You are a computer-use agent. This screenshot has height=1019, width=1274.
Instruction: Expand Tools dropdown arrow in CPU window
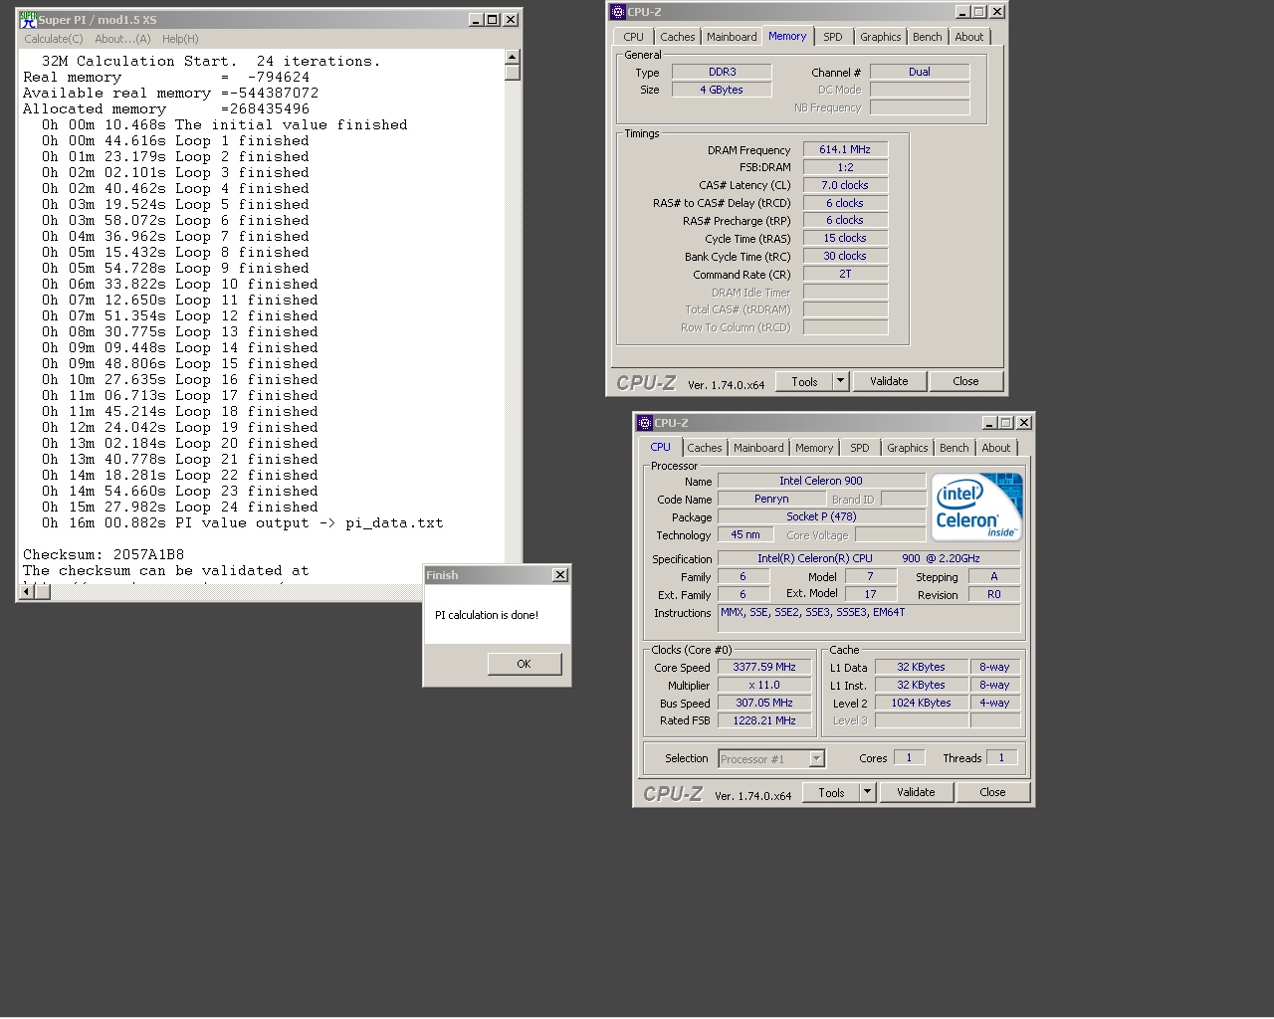coord(867,792)
